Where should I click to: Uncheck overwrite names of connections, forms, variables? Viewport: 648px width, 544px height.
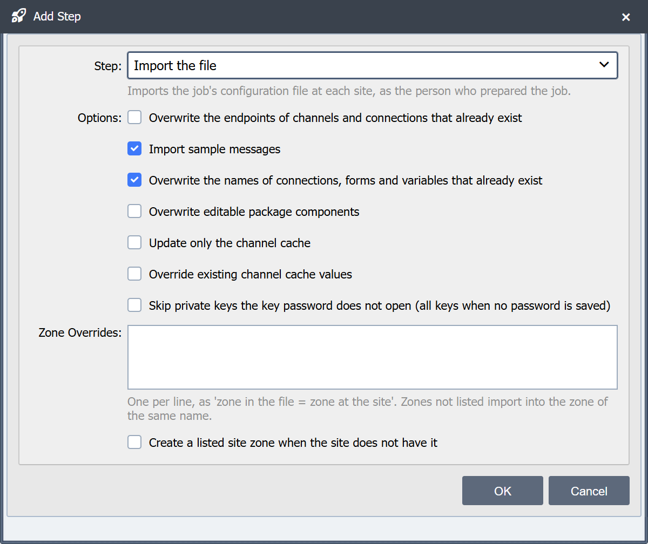point(134,180)
